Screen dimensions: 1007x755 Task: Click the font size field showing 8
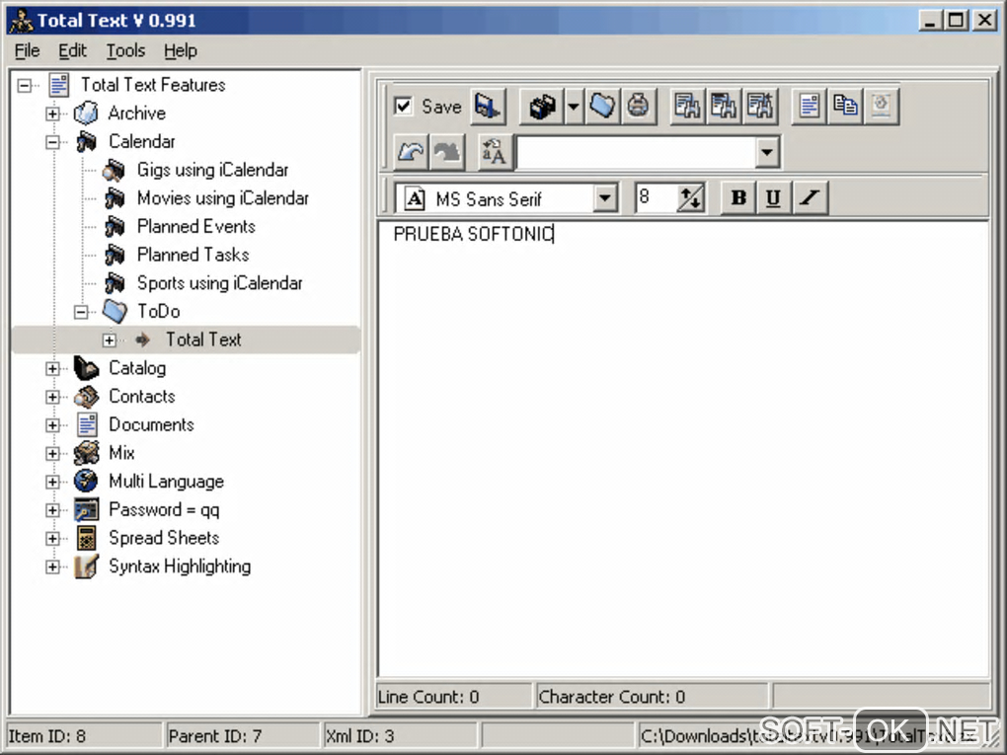pos(656,197)
